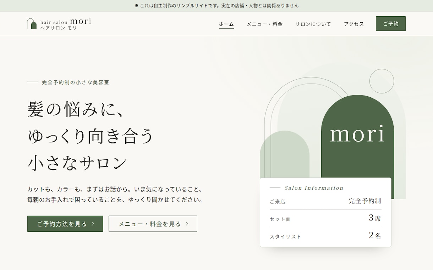Select the 完全予約制の小さな美容室 tagline text

[x=76, y=82]
